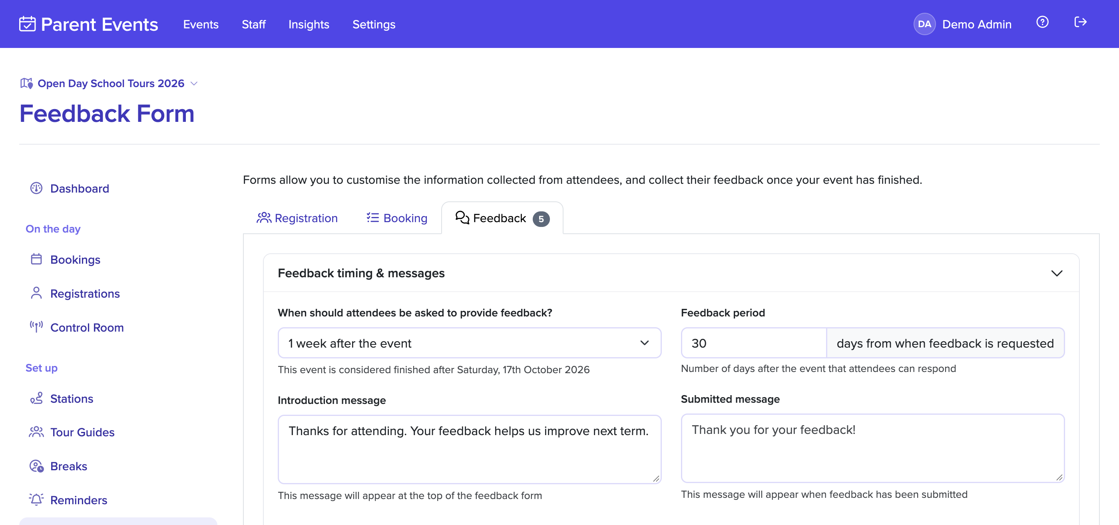
Task: Click the Breaks clock-person icon
Action: (36, 465)
